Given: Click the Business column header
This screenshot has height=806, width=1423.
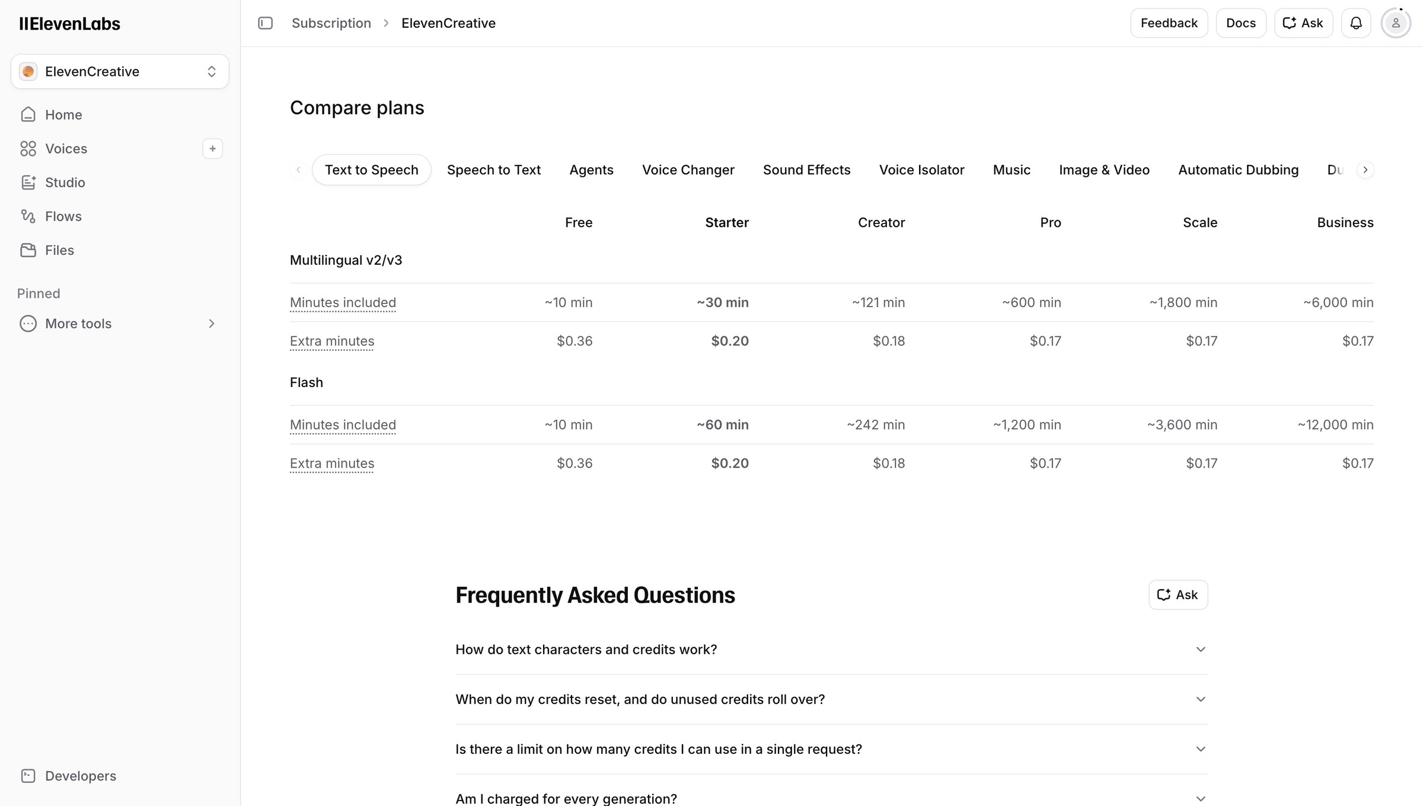Looking at the screenshot, I should [1345, 223].
